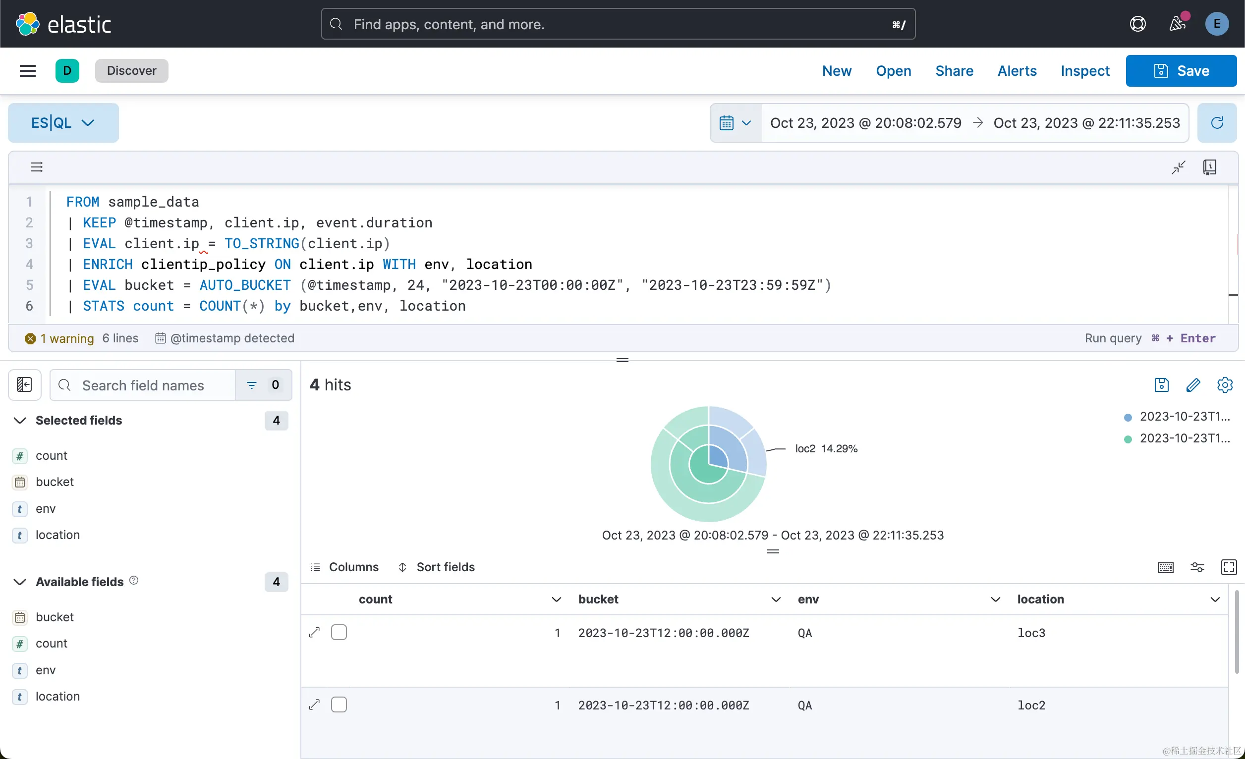This screenshot has height=759, width=1245.
Task: Open the ES|QL documentation book icon
Action: 1209,167
